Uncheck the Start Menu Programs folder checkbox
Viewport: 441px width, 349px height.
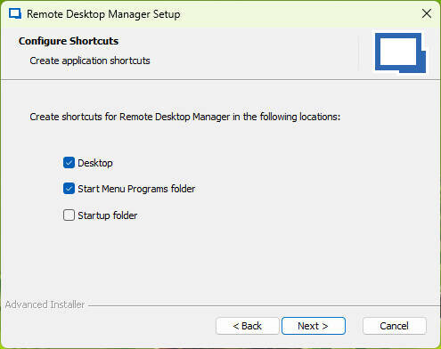69,189
